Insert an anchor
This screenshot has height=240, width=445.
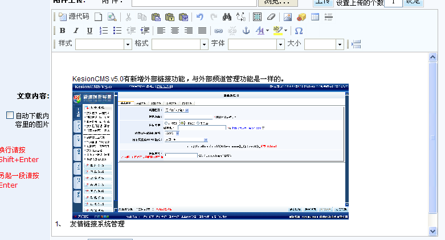246,31
